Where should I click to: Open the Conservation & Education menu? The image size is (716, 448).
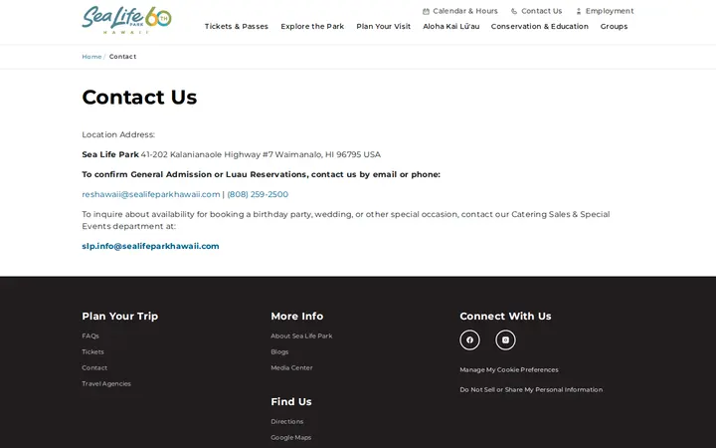coord(540,27)
